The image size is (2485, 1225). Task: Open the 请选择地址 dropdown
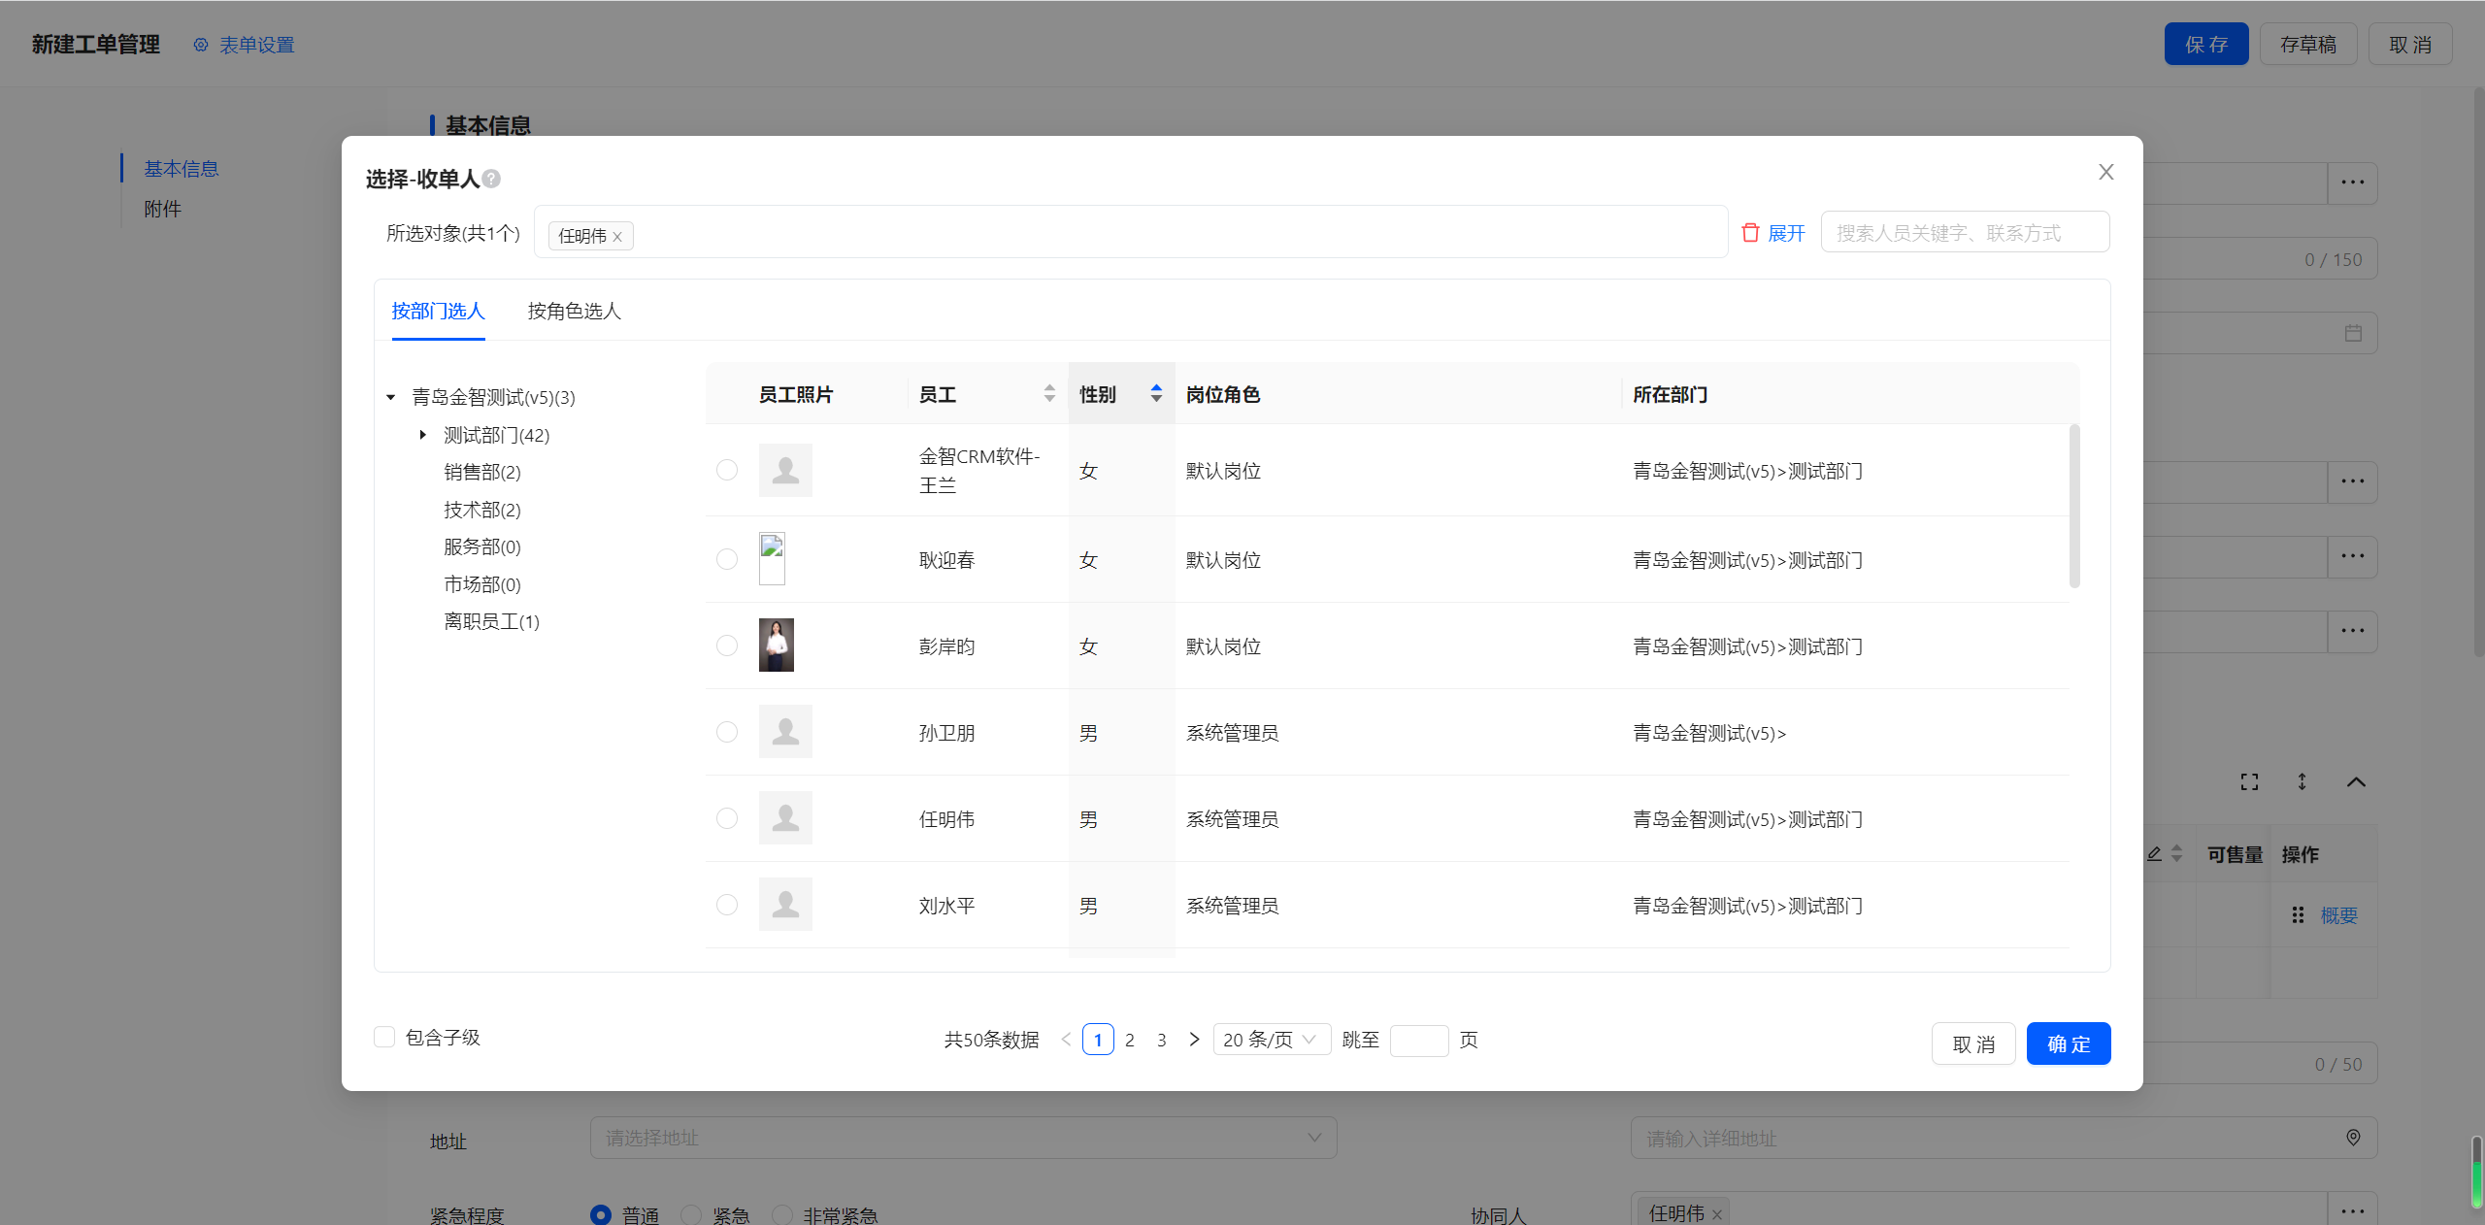pos(963,1138)
